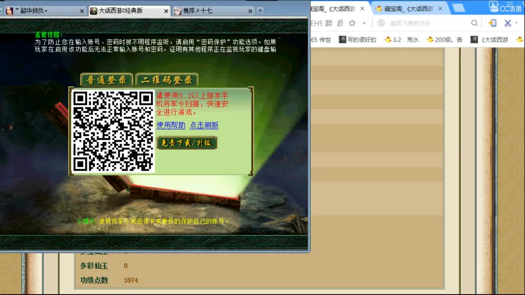
Task: Click the 多彩仙玉 label
Action: [x=94, y=266]
